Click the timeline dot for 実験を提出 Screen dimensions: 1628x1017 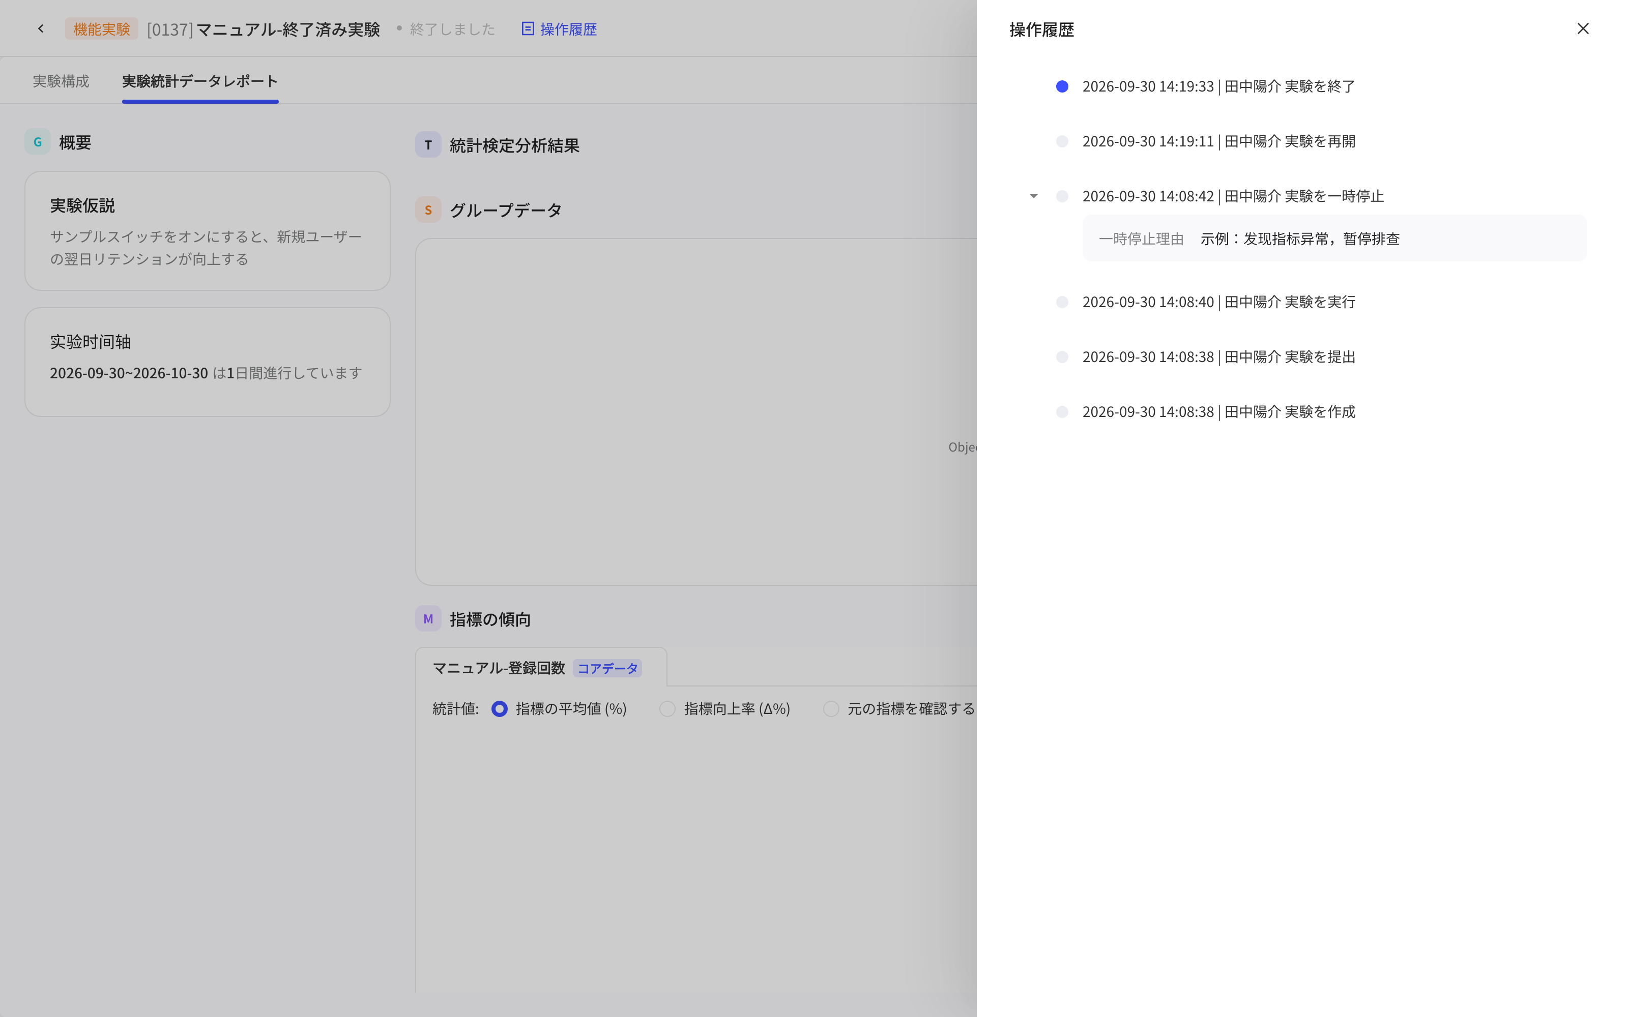click(x=1062, y=357)
